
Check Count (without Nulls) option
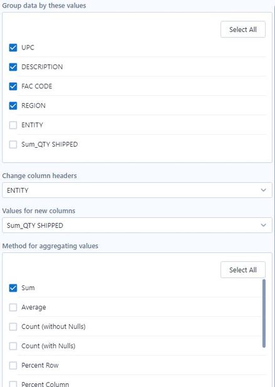[13, 327]
